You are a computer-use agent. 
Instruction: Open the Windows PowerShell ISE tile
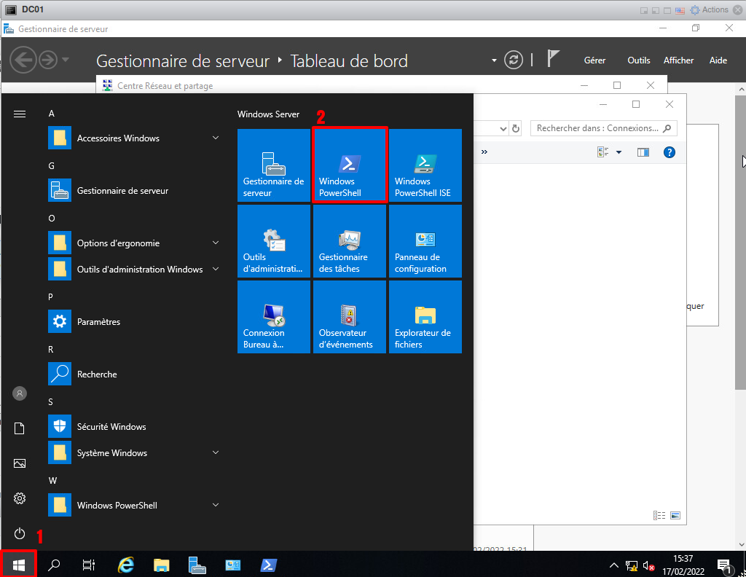click(x=425, y=165)
